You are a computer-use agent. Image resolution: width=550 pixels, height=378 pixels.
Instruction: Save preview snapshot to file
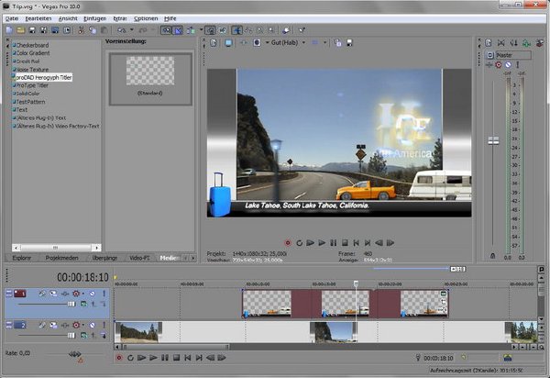click(349, 43)
